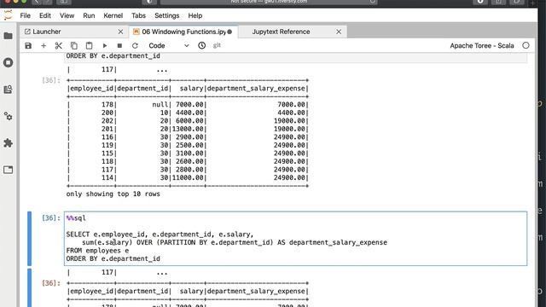Click inside the %%sql code cell editor

[295, 239]
